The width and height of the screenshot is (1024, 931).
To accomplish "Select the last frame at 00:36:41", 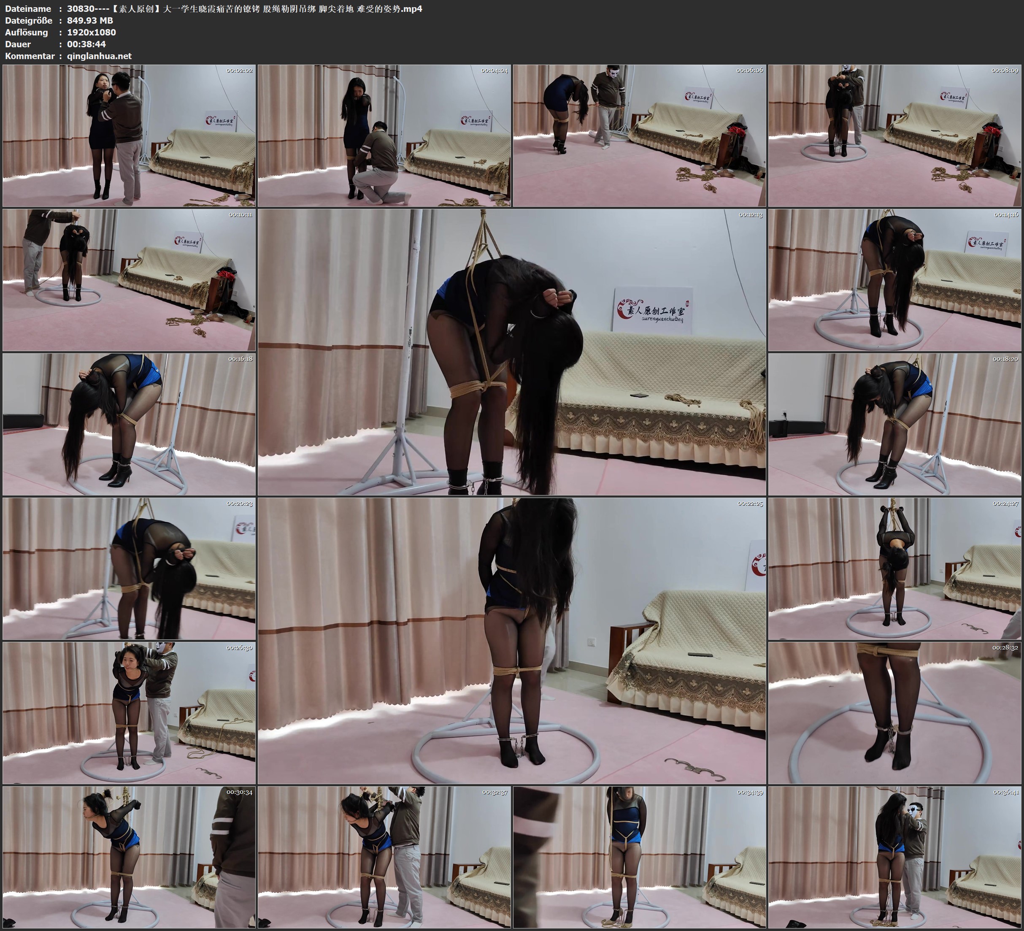I will 894,857.
